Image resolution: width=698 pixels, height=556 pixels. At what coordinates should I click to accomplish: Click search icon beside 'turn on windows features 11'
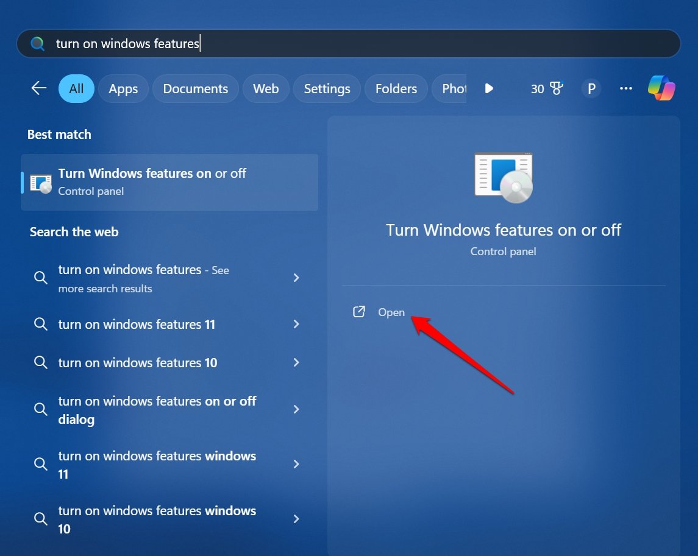coord(40,324)
